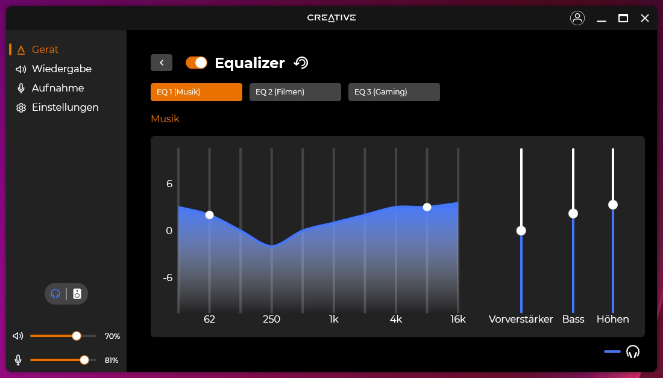This screenshot has height=378, width=663.
Task: Click the microphone volume icon
Action: [x=17, y=360]
